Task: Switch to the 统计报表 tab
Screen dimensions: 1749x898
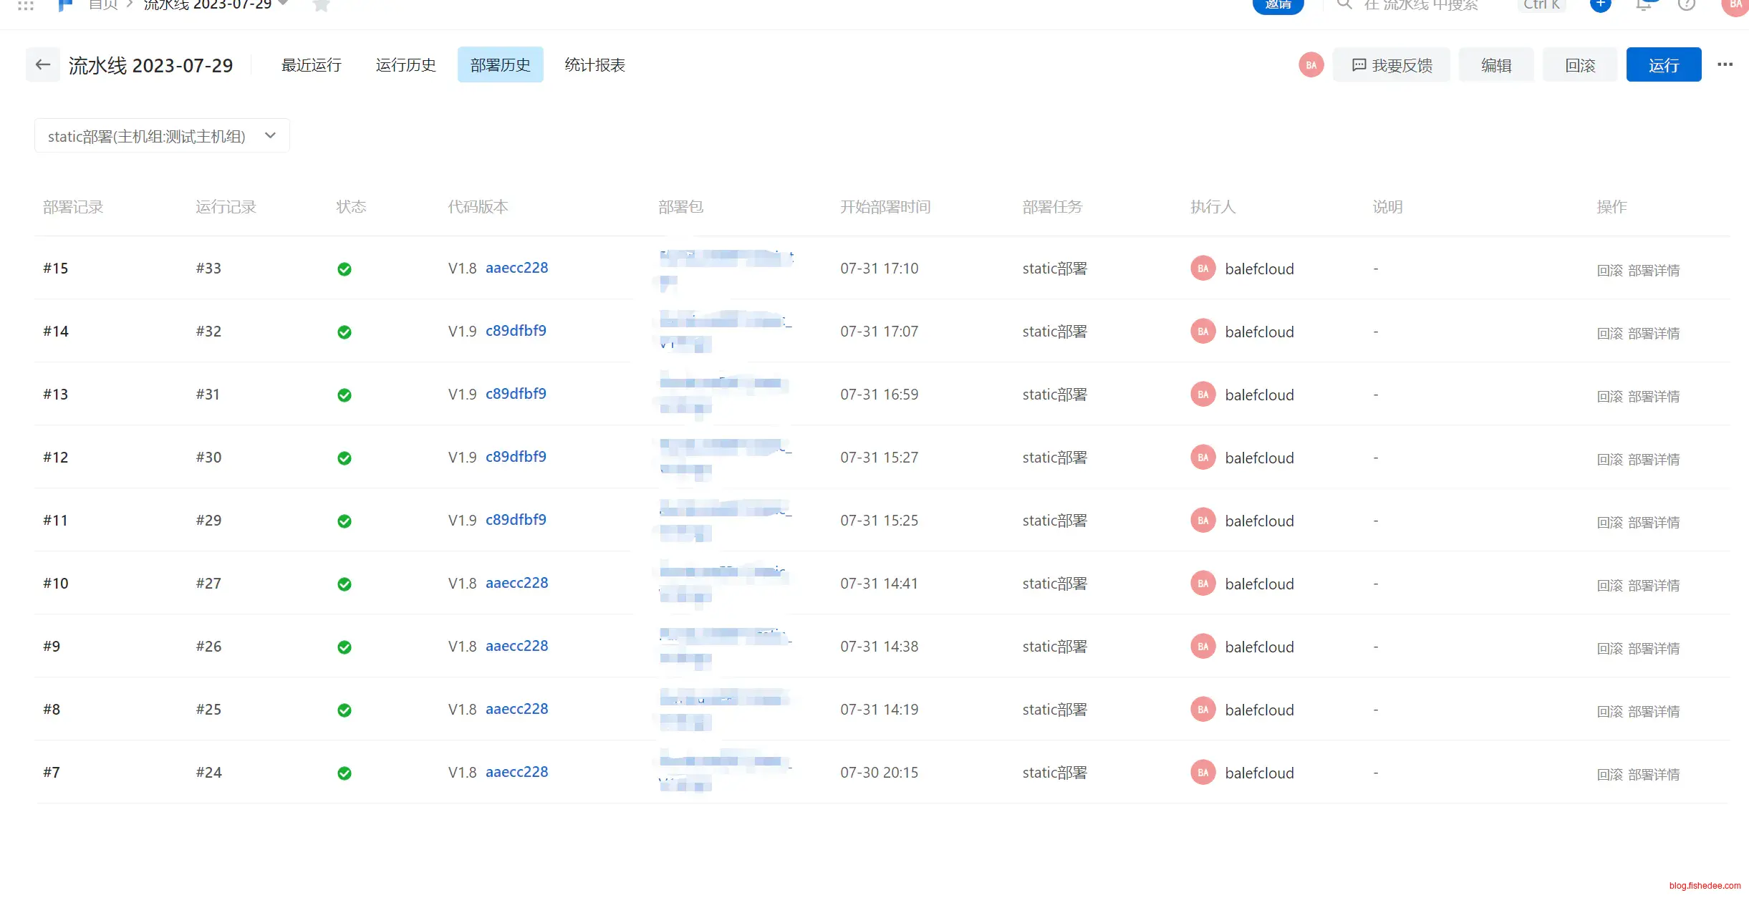Action: click(594, 65)
